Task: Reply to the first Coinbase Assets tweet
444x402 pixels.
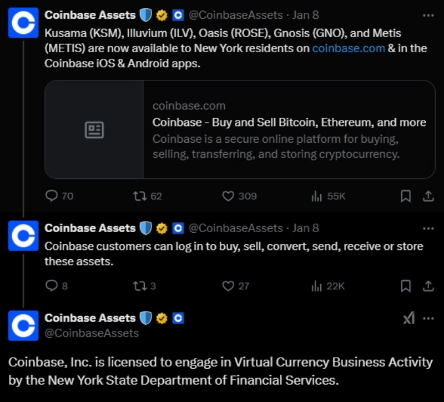Action: coord(52,196)
